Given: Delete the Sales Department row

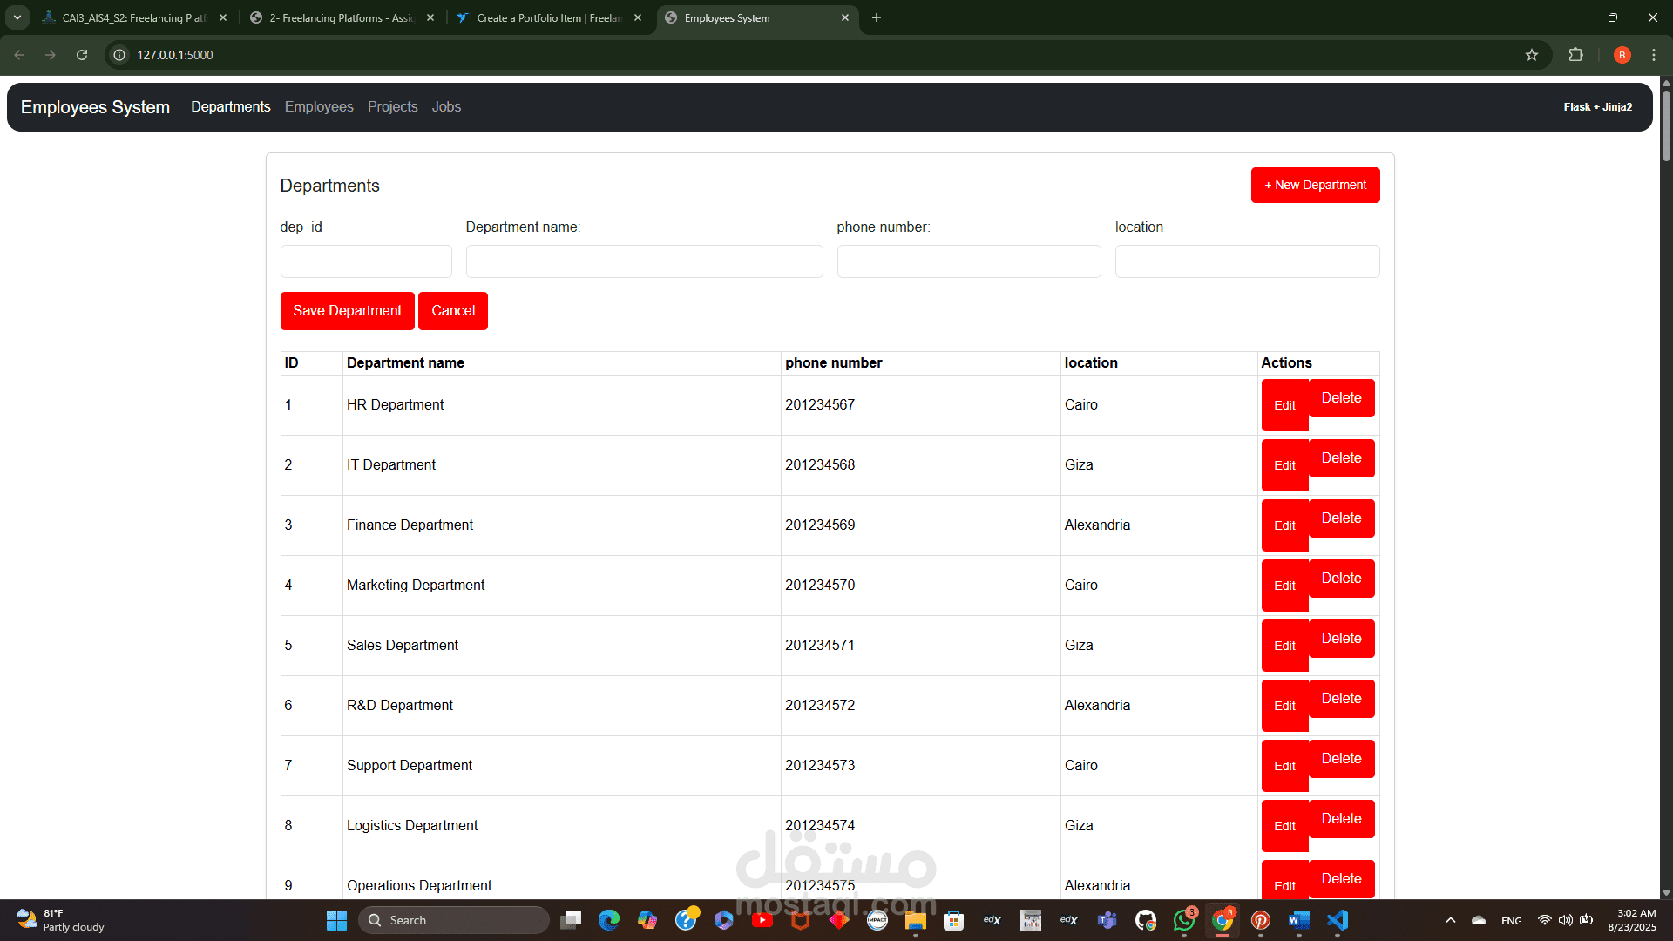Looking at the screenshot, I should click(1342, 639).
